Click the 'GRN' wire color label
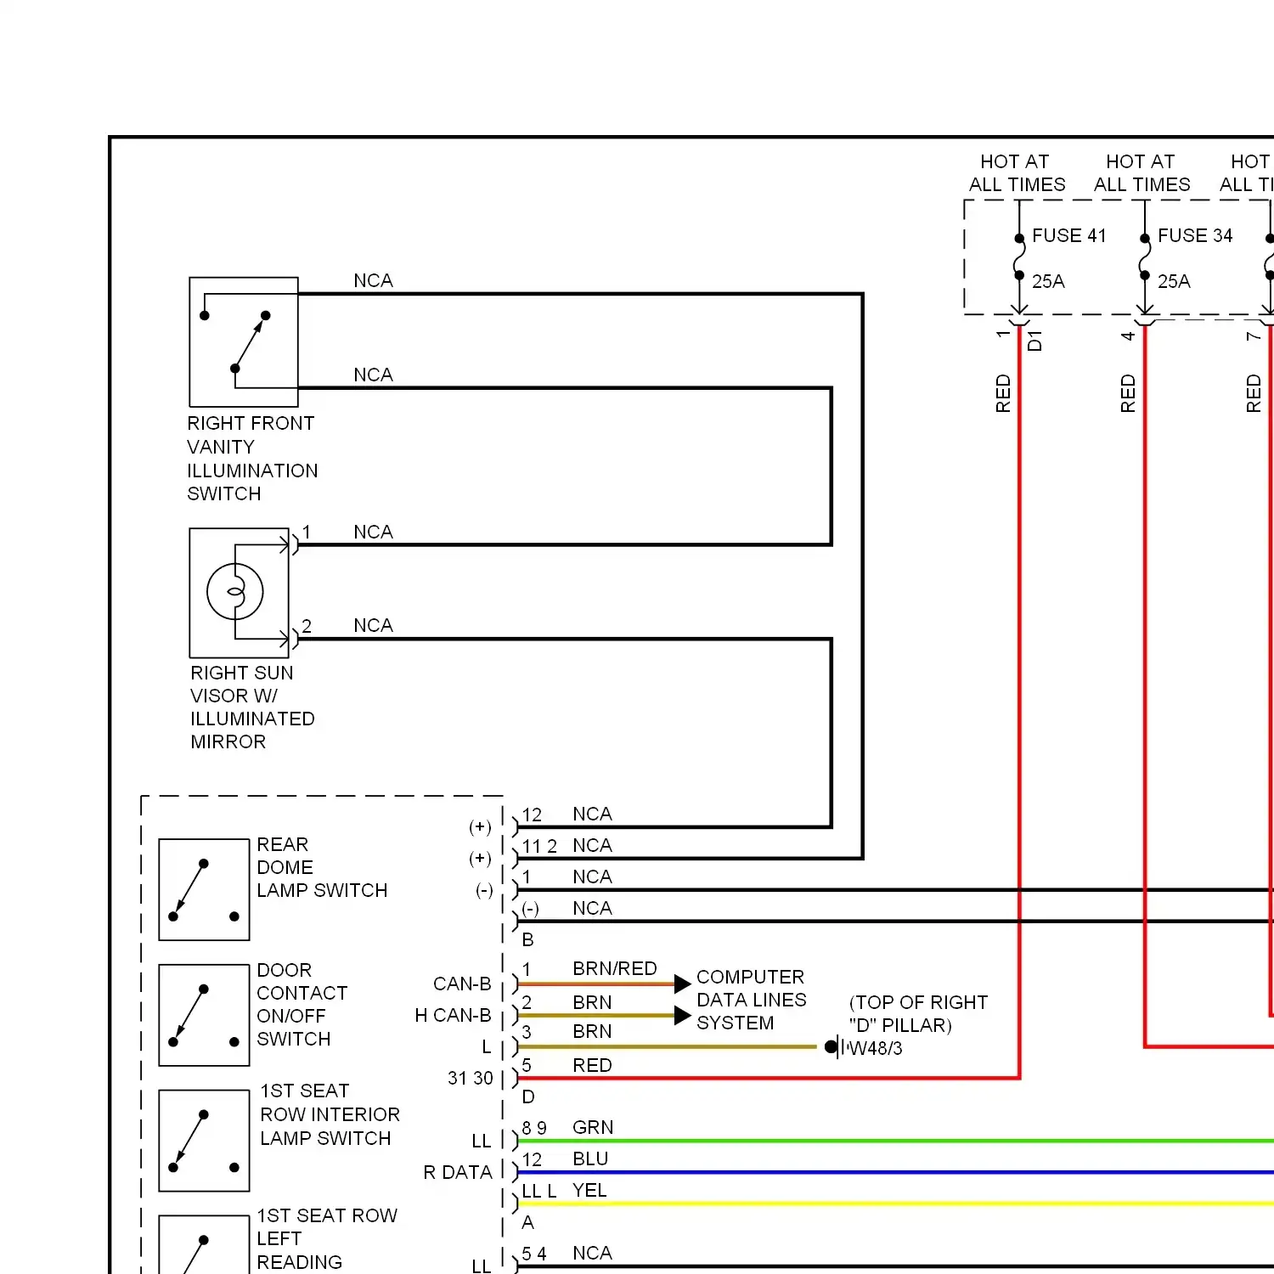 pos(593,1127)
